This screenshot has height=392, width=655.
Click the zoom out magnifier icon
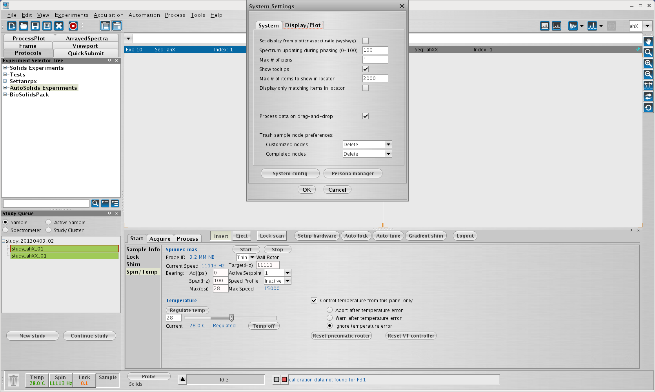648,74
